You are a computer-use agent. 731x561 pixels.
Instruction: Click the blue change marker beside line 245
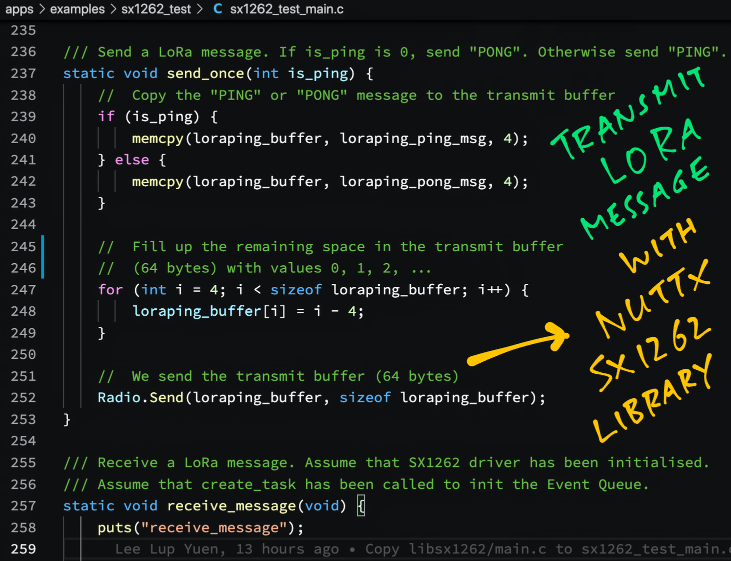[43, 257]
